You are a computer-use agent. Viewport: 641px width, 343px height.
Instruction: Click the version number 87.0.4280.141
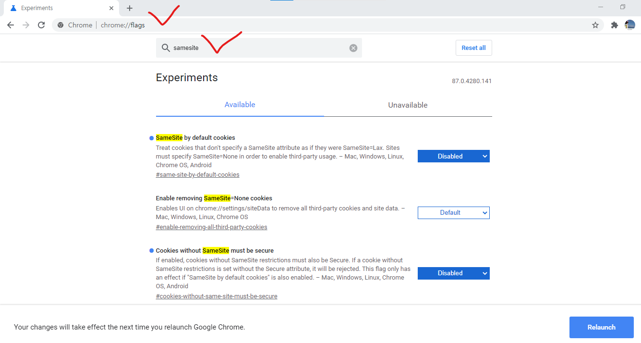[472, 81]
